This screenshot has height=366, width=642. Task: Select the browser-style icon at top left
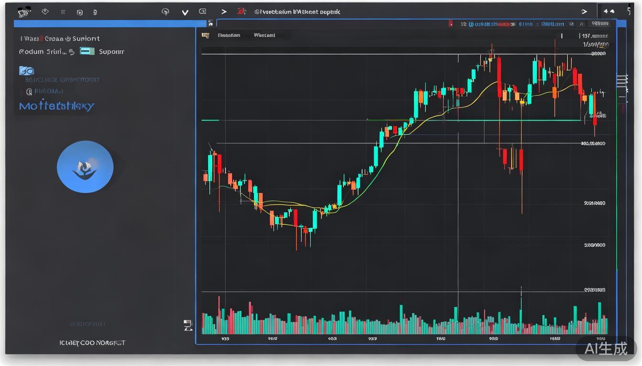[x=24, y=11]
